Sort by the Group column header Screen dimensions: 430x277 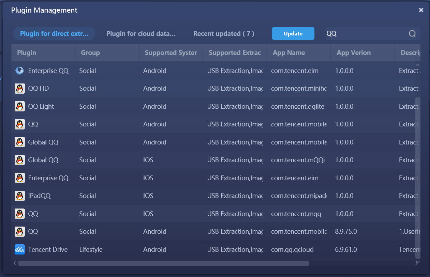(x=107, y=53)
